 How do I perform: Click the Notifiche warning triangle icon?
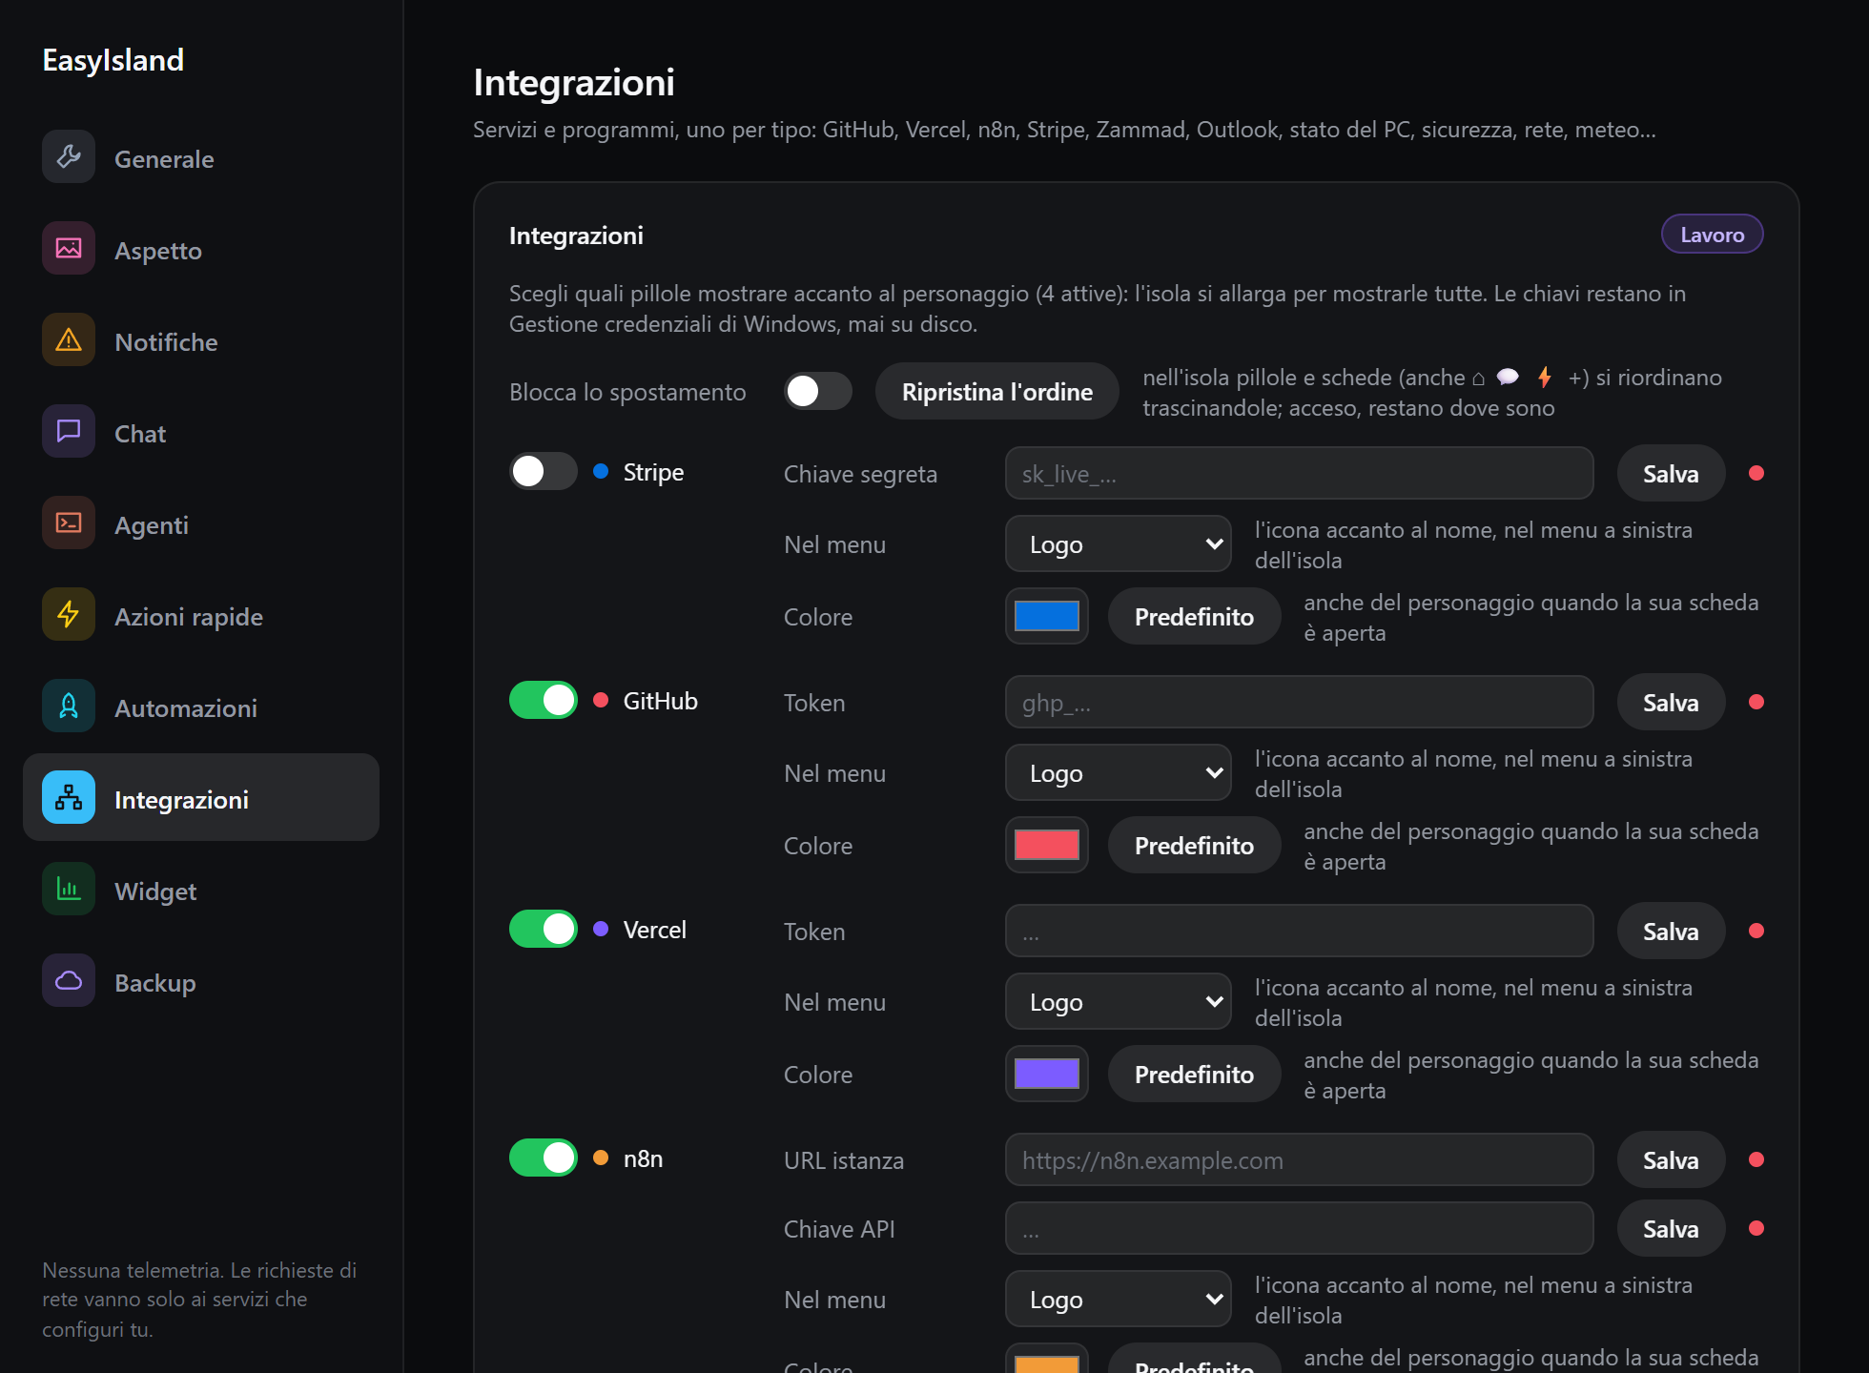tap(69, 339)
